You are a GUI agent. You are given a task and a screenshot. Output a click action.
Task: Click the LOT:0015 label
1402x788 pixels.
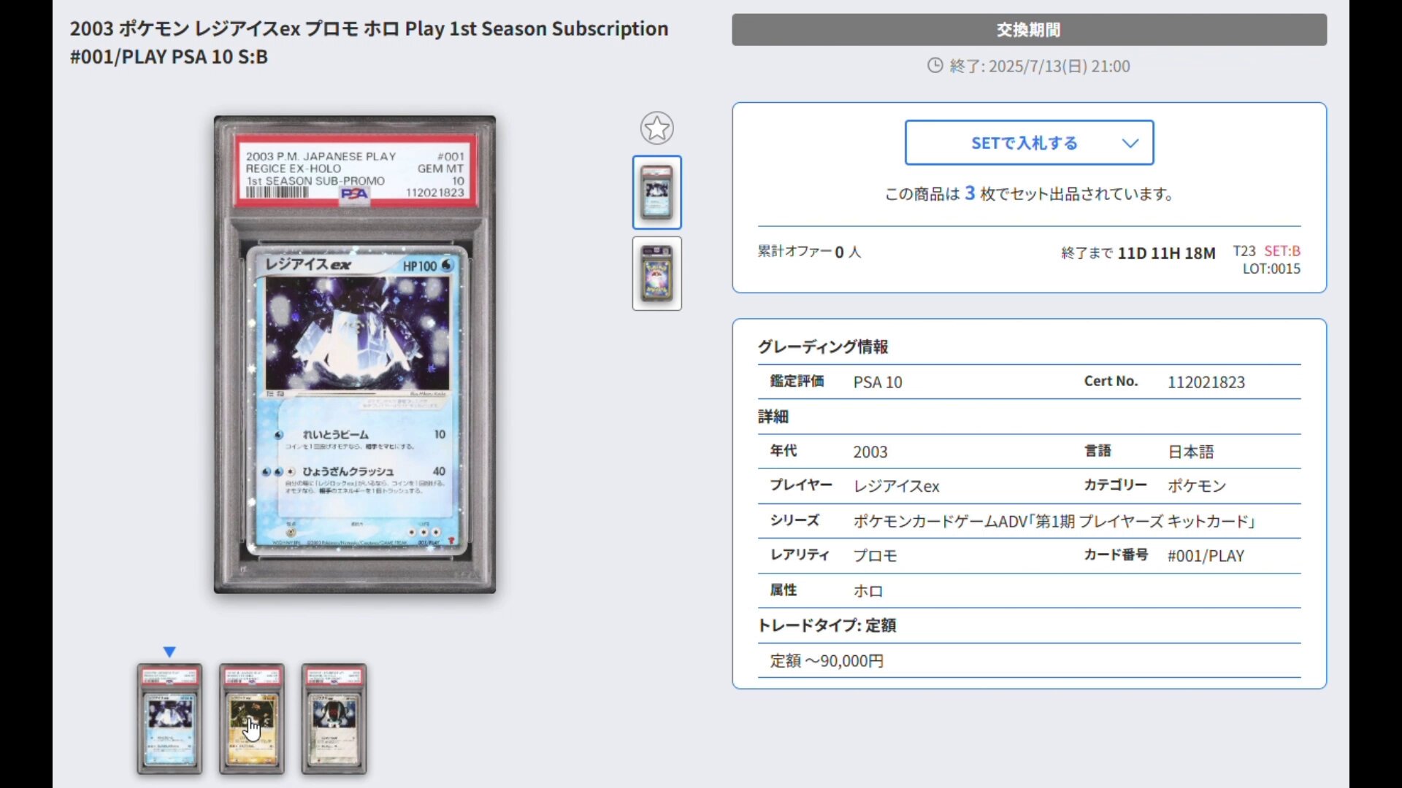(x=1271, y=269)
